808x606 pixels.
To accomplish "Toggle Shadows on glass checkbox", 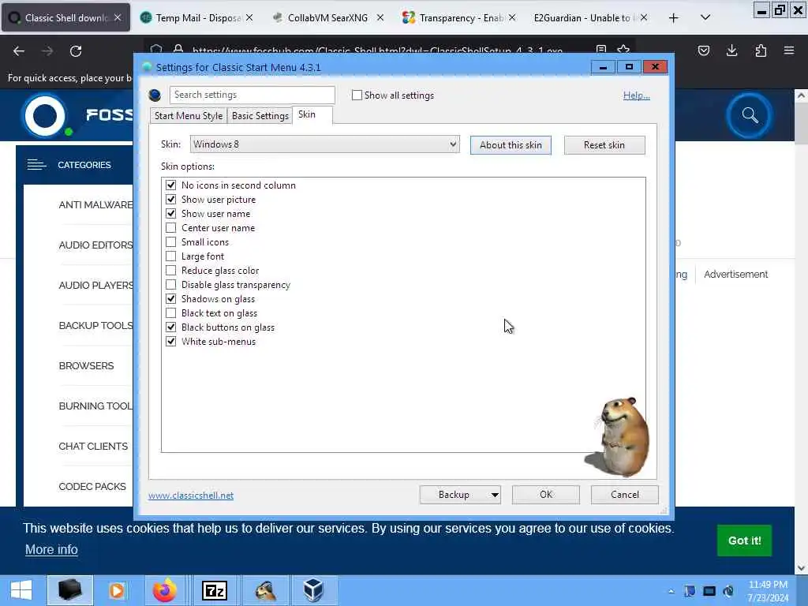I will coord(170,299).
